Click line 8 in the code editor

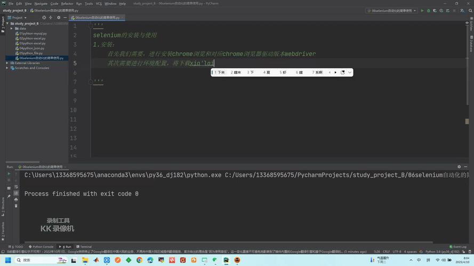[278, 92]
